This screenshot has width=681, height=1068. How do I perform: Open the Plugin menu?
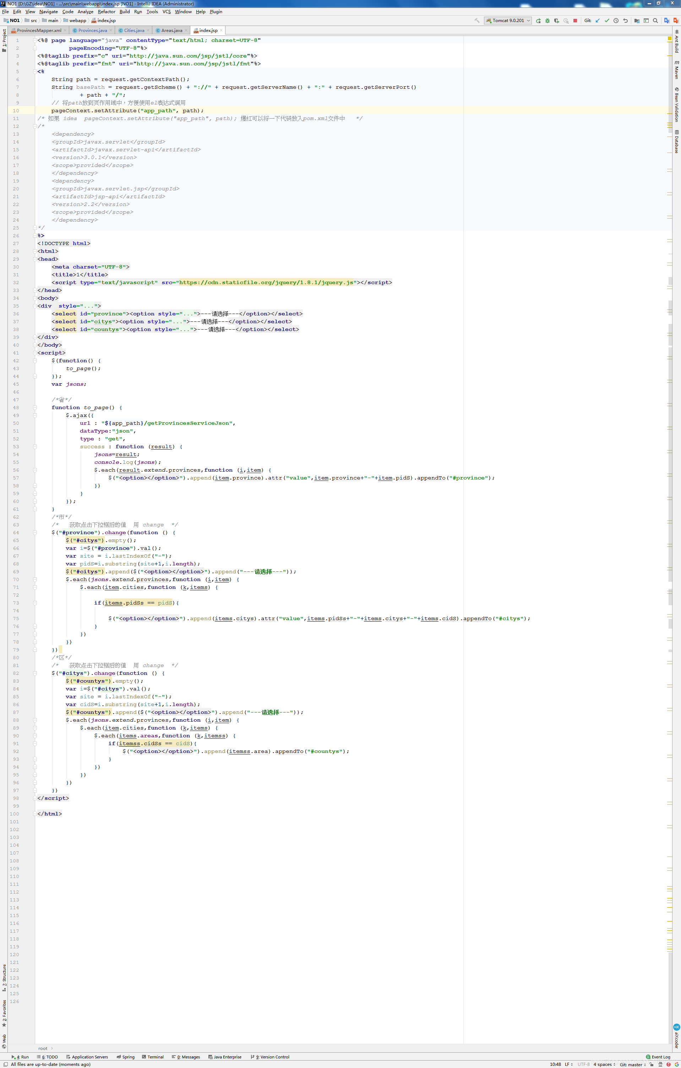coord(216,11)
